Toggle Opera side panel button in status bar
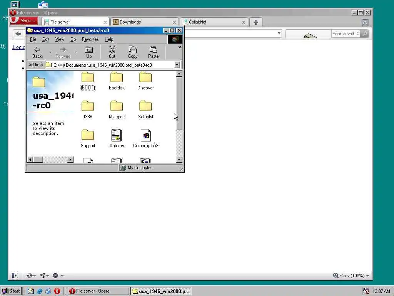Screen dimensions: 394x296 pos(15,276)
